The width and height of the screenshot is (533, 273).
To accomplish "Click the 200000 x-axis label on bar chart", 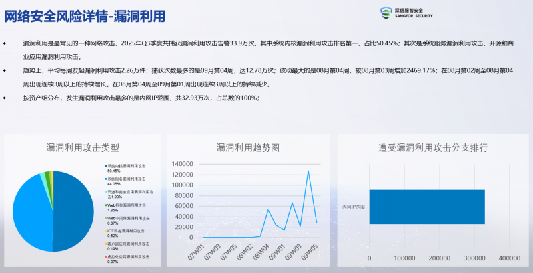I will (440, 258).
